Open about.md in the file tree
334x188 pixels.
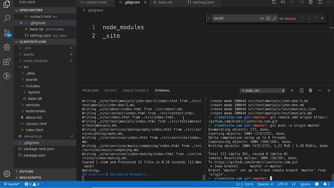33,118
